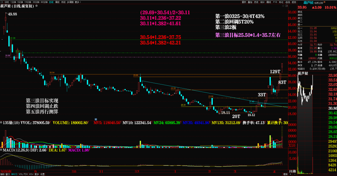The width and height of the screenshot is (337, 176).
Task: Click the 换手 value 47.13%
Action: coord(312,62)
